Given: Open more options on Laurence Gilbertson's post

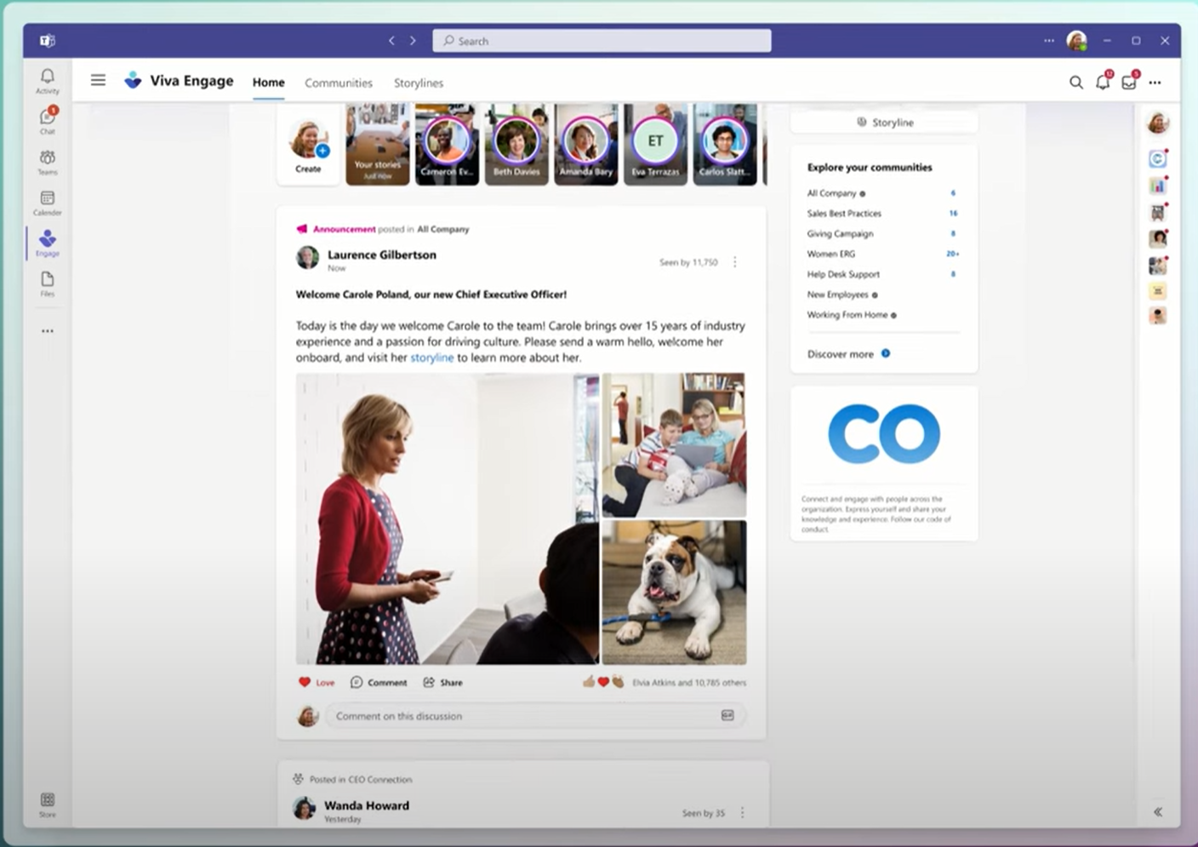Looking at the screenshot, I should [x=735, y=262].
